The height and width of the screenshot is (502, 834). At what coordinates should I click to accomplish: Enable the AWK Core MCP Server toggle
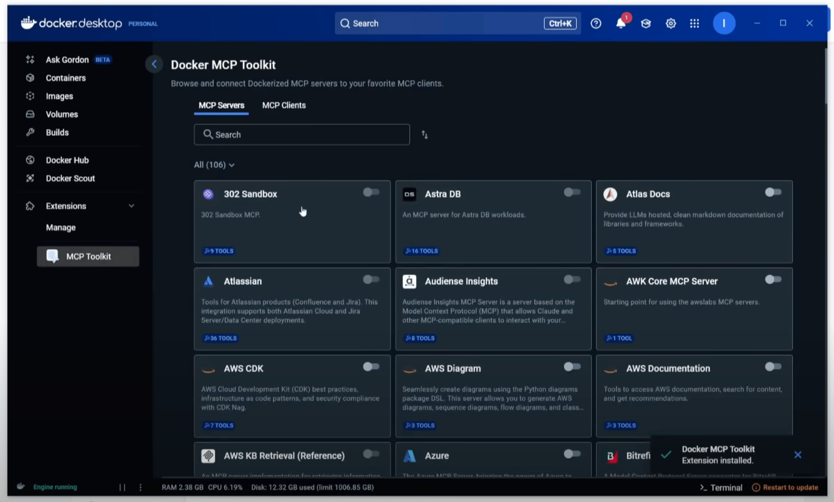click(x=773, y=280)
